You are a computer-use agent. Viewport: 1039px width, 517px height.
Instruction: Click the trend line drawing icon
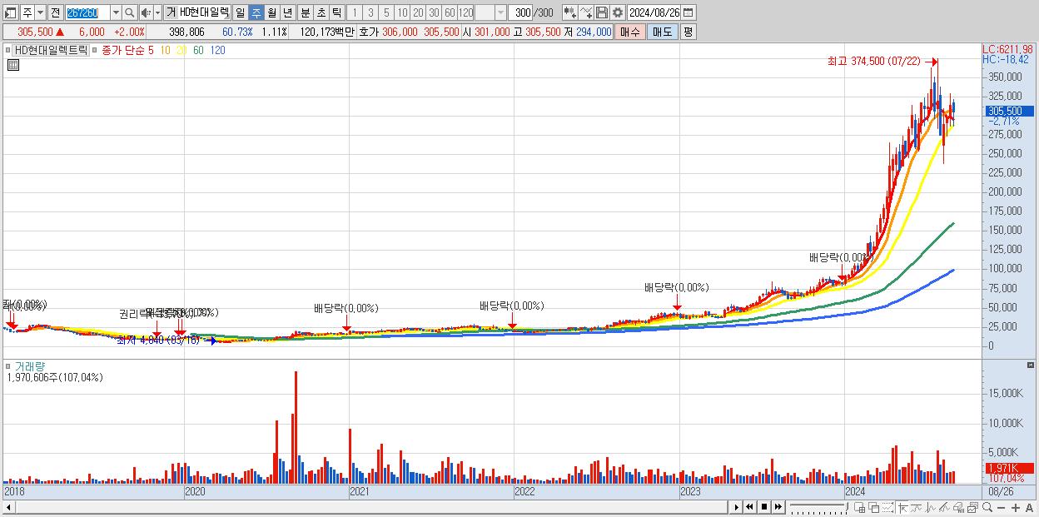(944, 508)
